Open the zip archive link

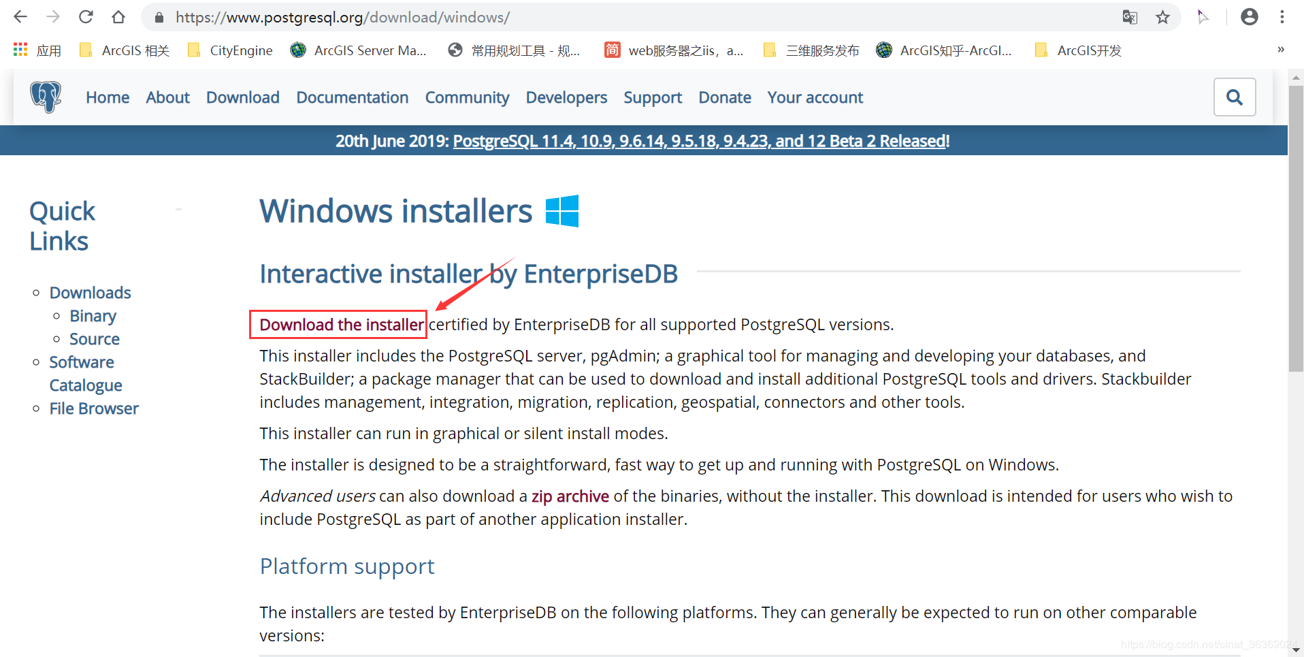[570, 496]
